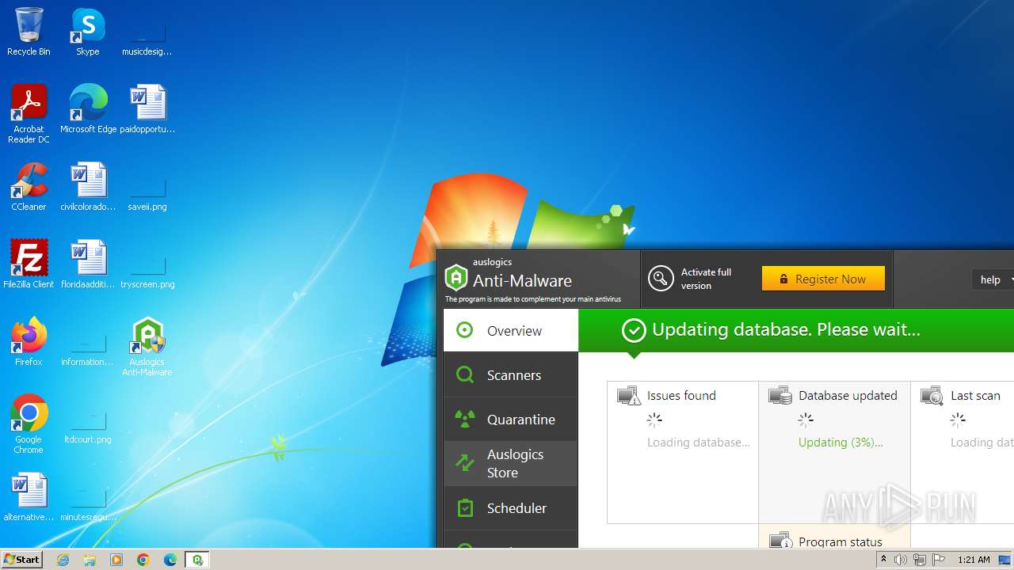1014x570 pixels.
Task: Open the Scheduler section
Action: coord(511,507)
